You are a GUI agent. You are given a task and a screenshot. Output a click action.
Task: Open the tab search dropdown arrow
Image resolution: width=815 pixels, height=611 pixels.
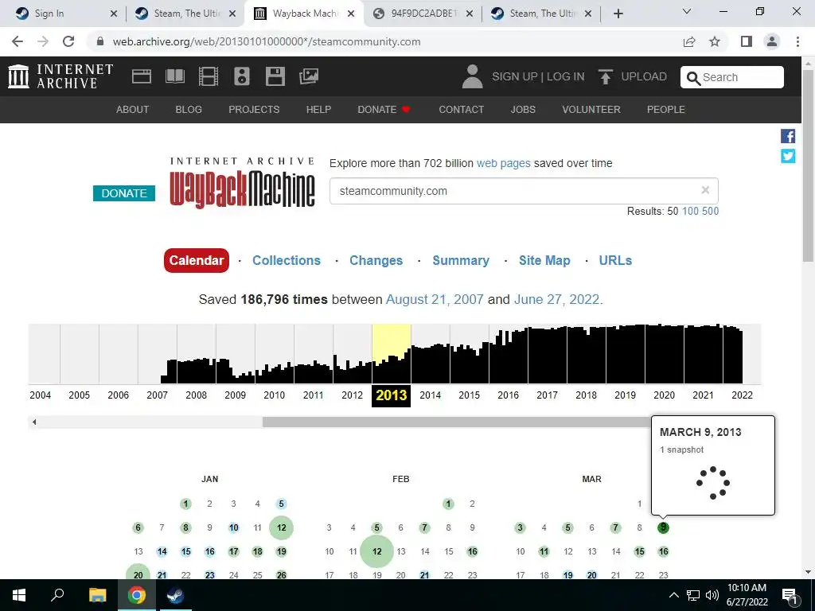687,11
